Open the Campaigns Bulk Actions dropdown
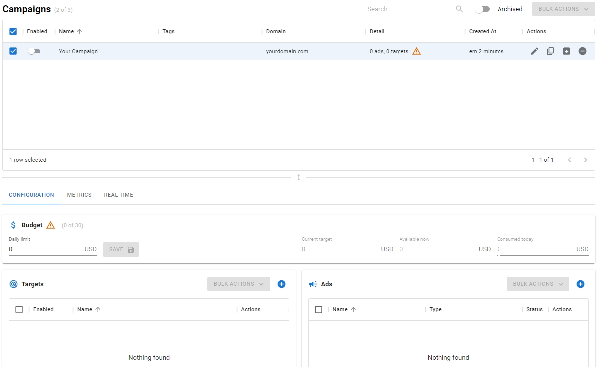This screenshot has width=600, height=367. 563,9
